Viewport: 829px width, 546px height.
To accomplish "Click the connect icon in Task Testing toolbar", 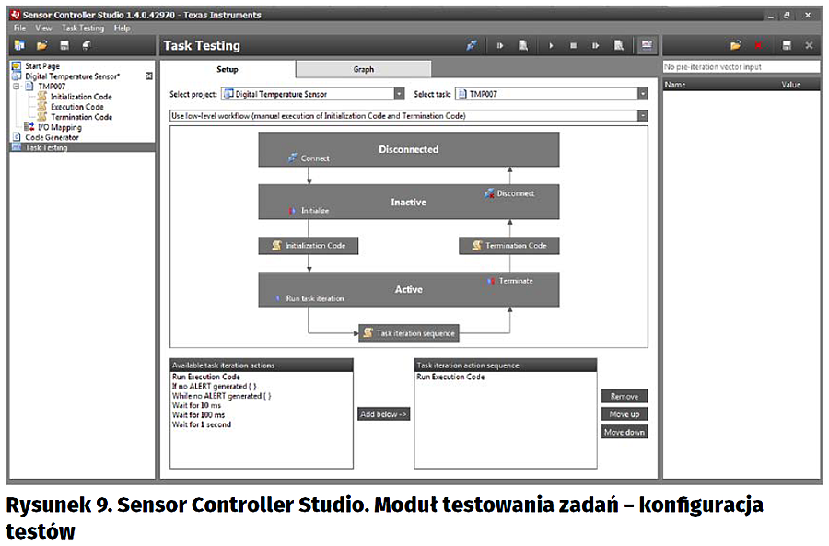I will click(x=473, y=45).
